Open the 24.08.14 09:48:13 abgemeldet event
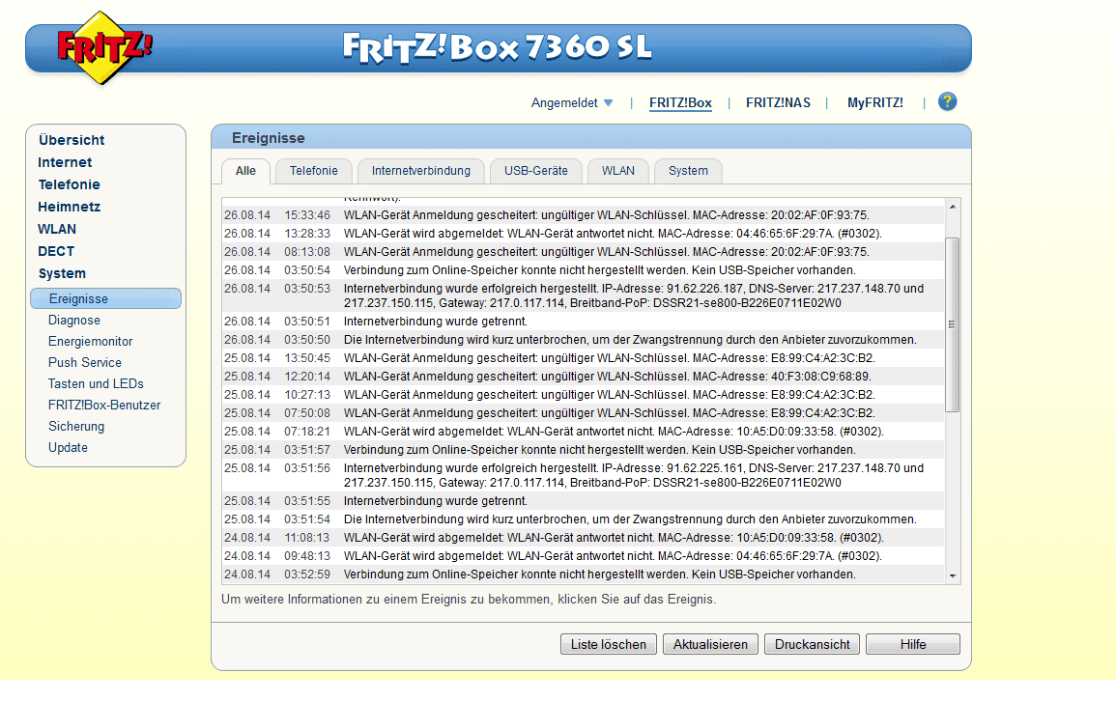Image resolution: width=1116 pixels, height=701 pixels. coord(583,556)
